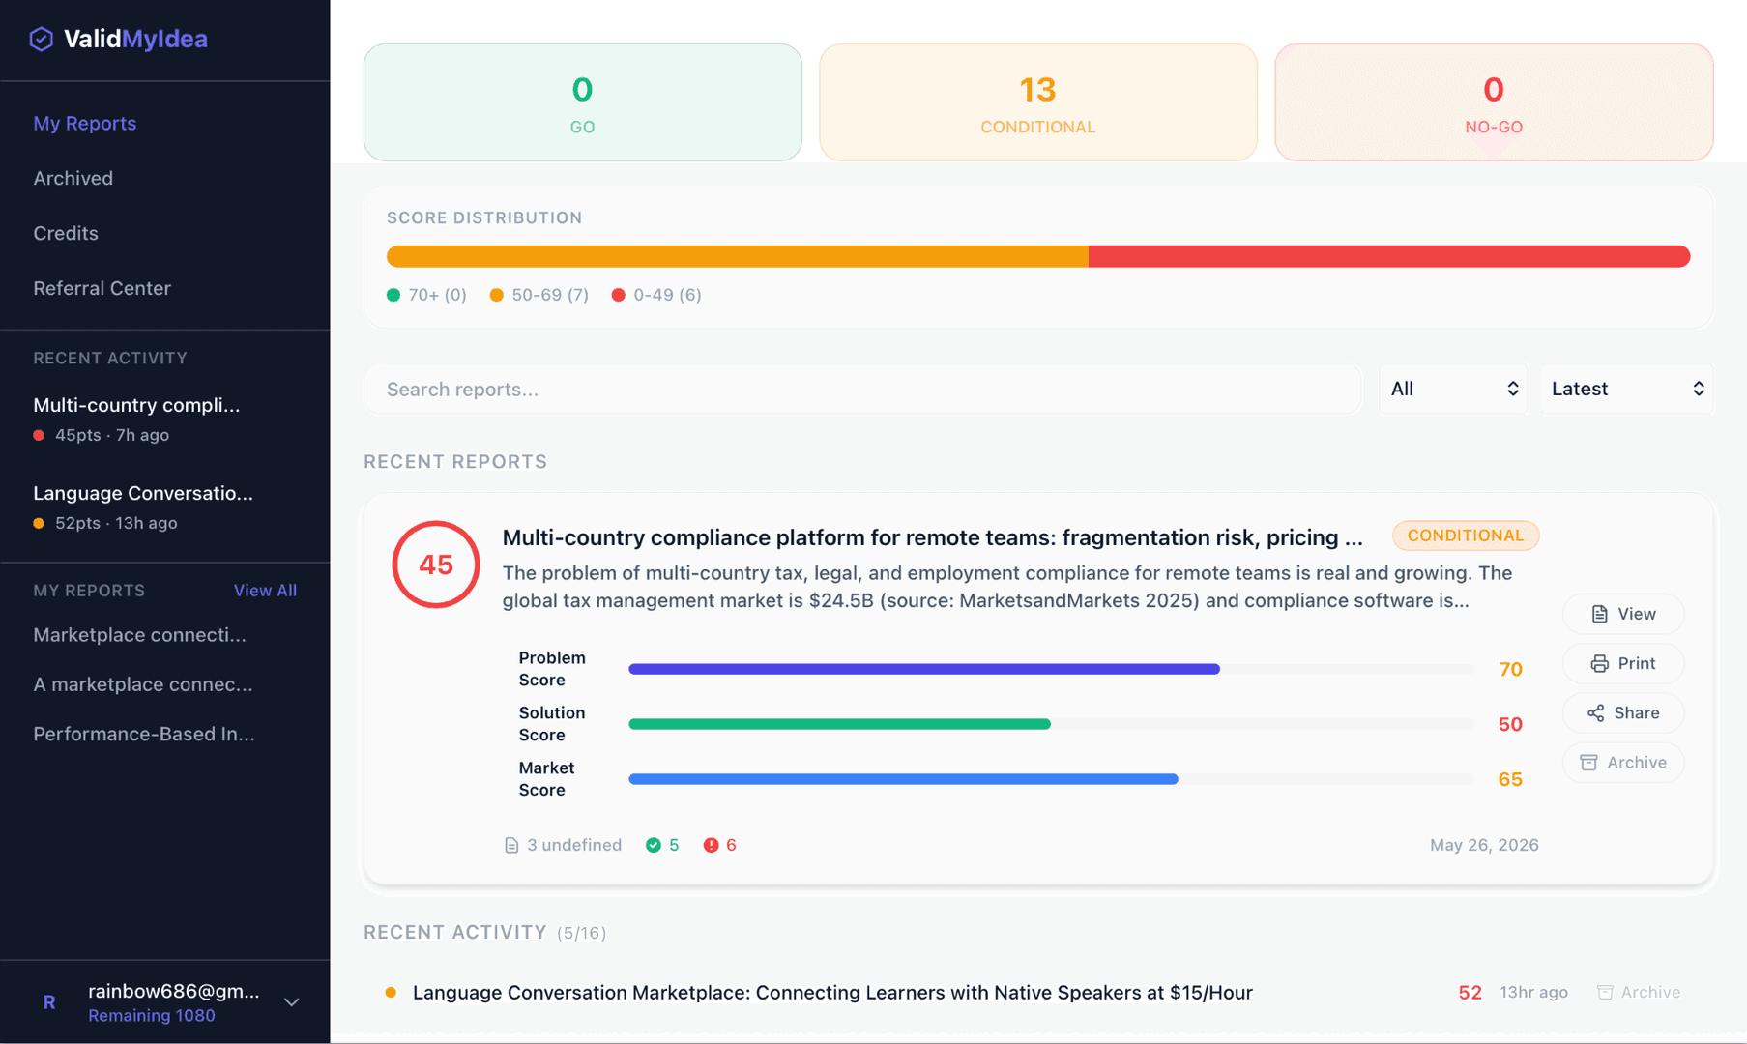Click the Archive box icon on the report card
The image size is (1747, 1044).
(x=1588, y=762)
